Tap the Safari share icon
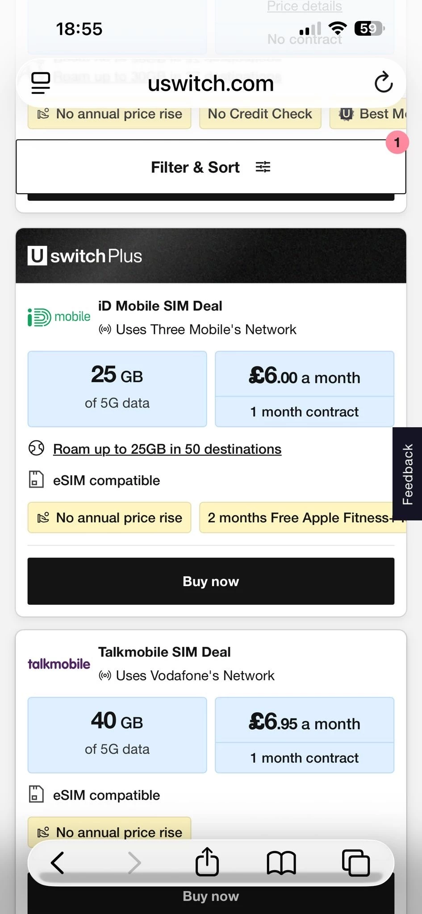The height and width of the screenshot is (914, 422). pos(207,862)
